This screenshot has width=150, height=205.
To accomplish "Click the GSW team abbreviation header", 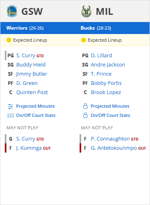I will point(32,12).
